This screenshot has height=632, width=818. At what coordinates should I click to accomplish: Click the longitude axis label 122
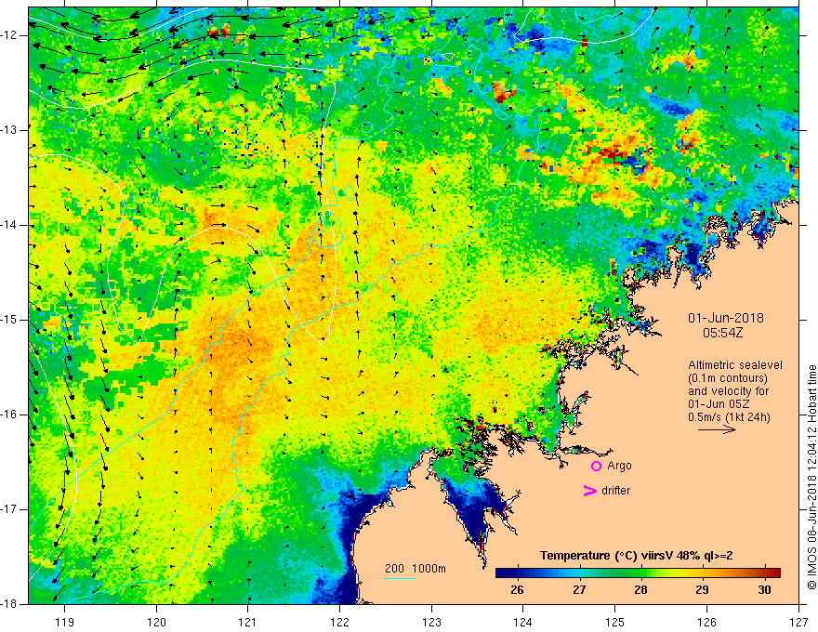coord(339,622)
